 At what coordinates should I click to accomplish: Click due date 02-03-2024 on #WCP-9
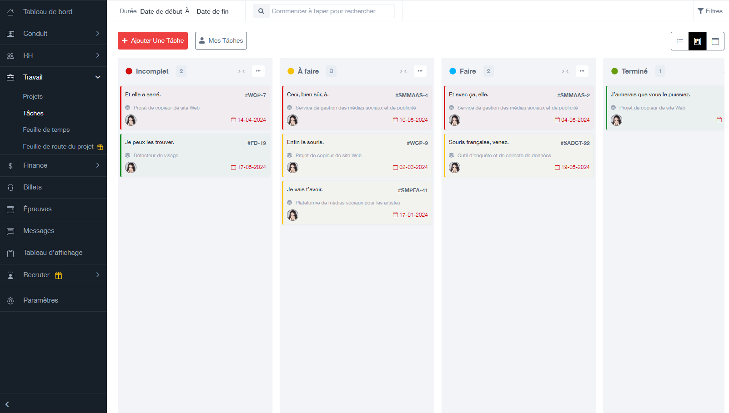tap(410, 167)
